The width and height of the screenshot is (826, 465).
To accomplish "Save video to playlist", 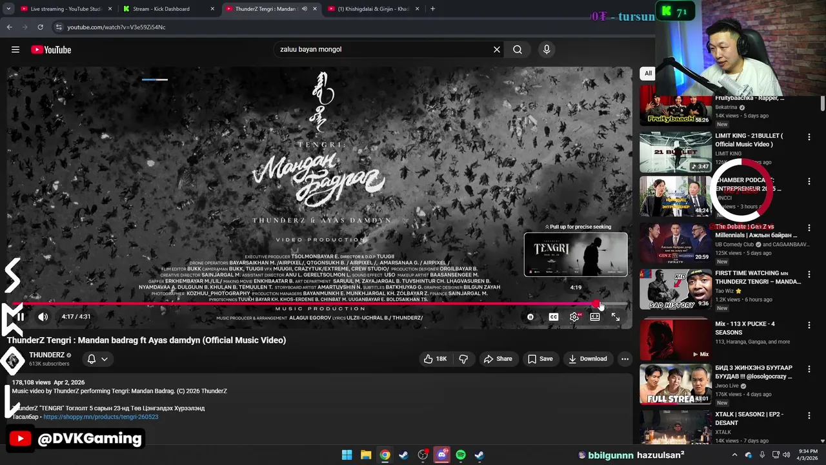I will pos(540,359).
